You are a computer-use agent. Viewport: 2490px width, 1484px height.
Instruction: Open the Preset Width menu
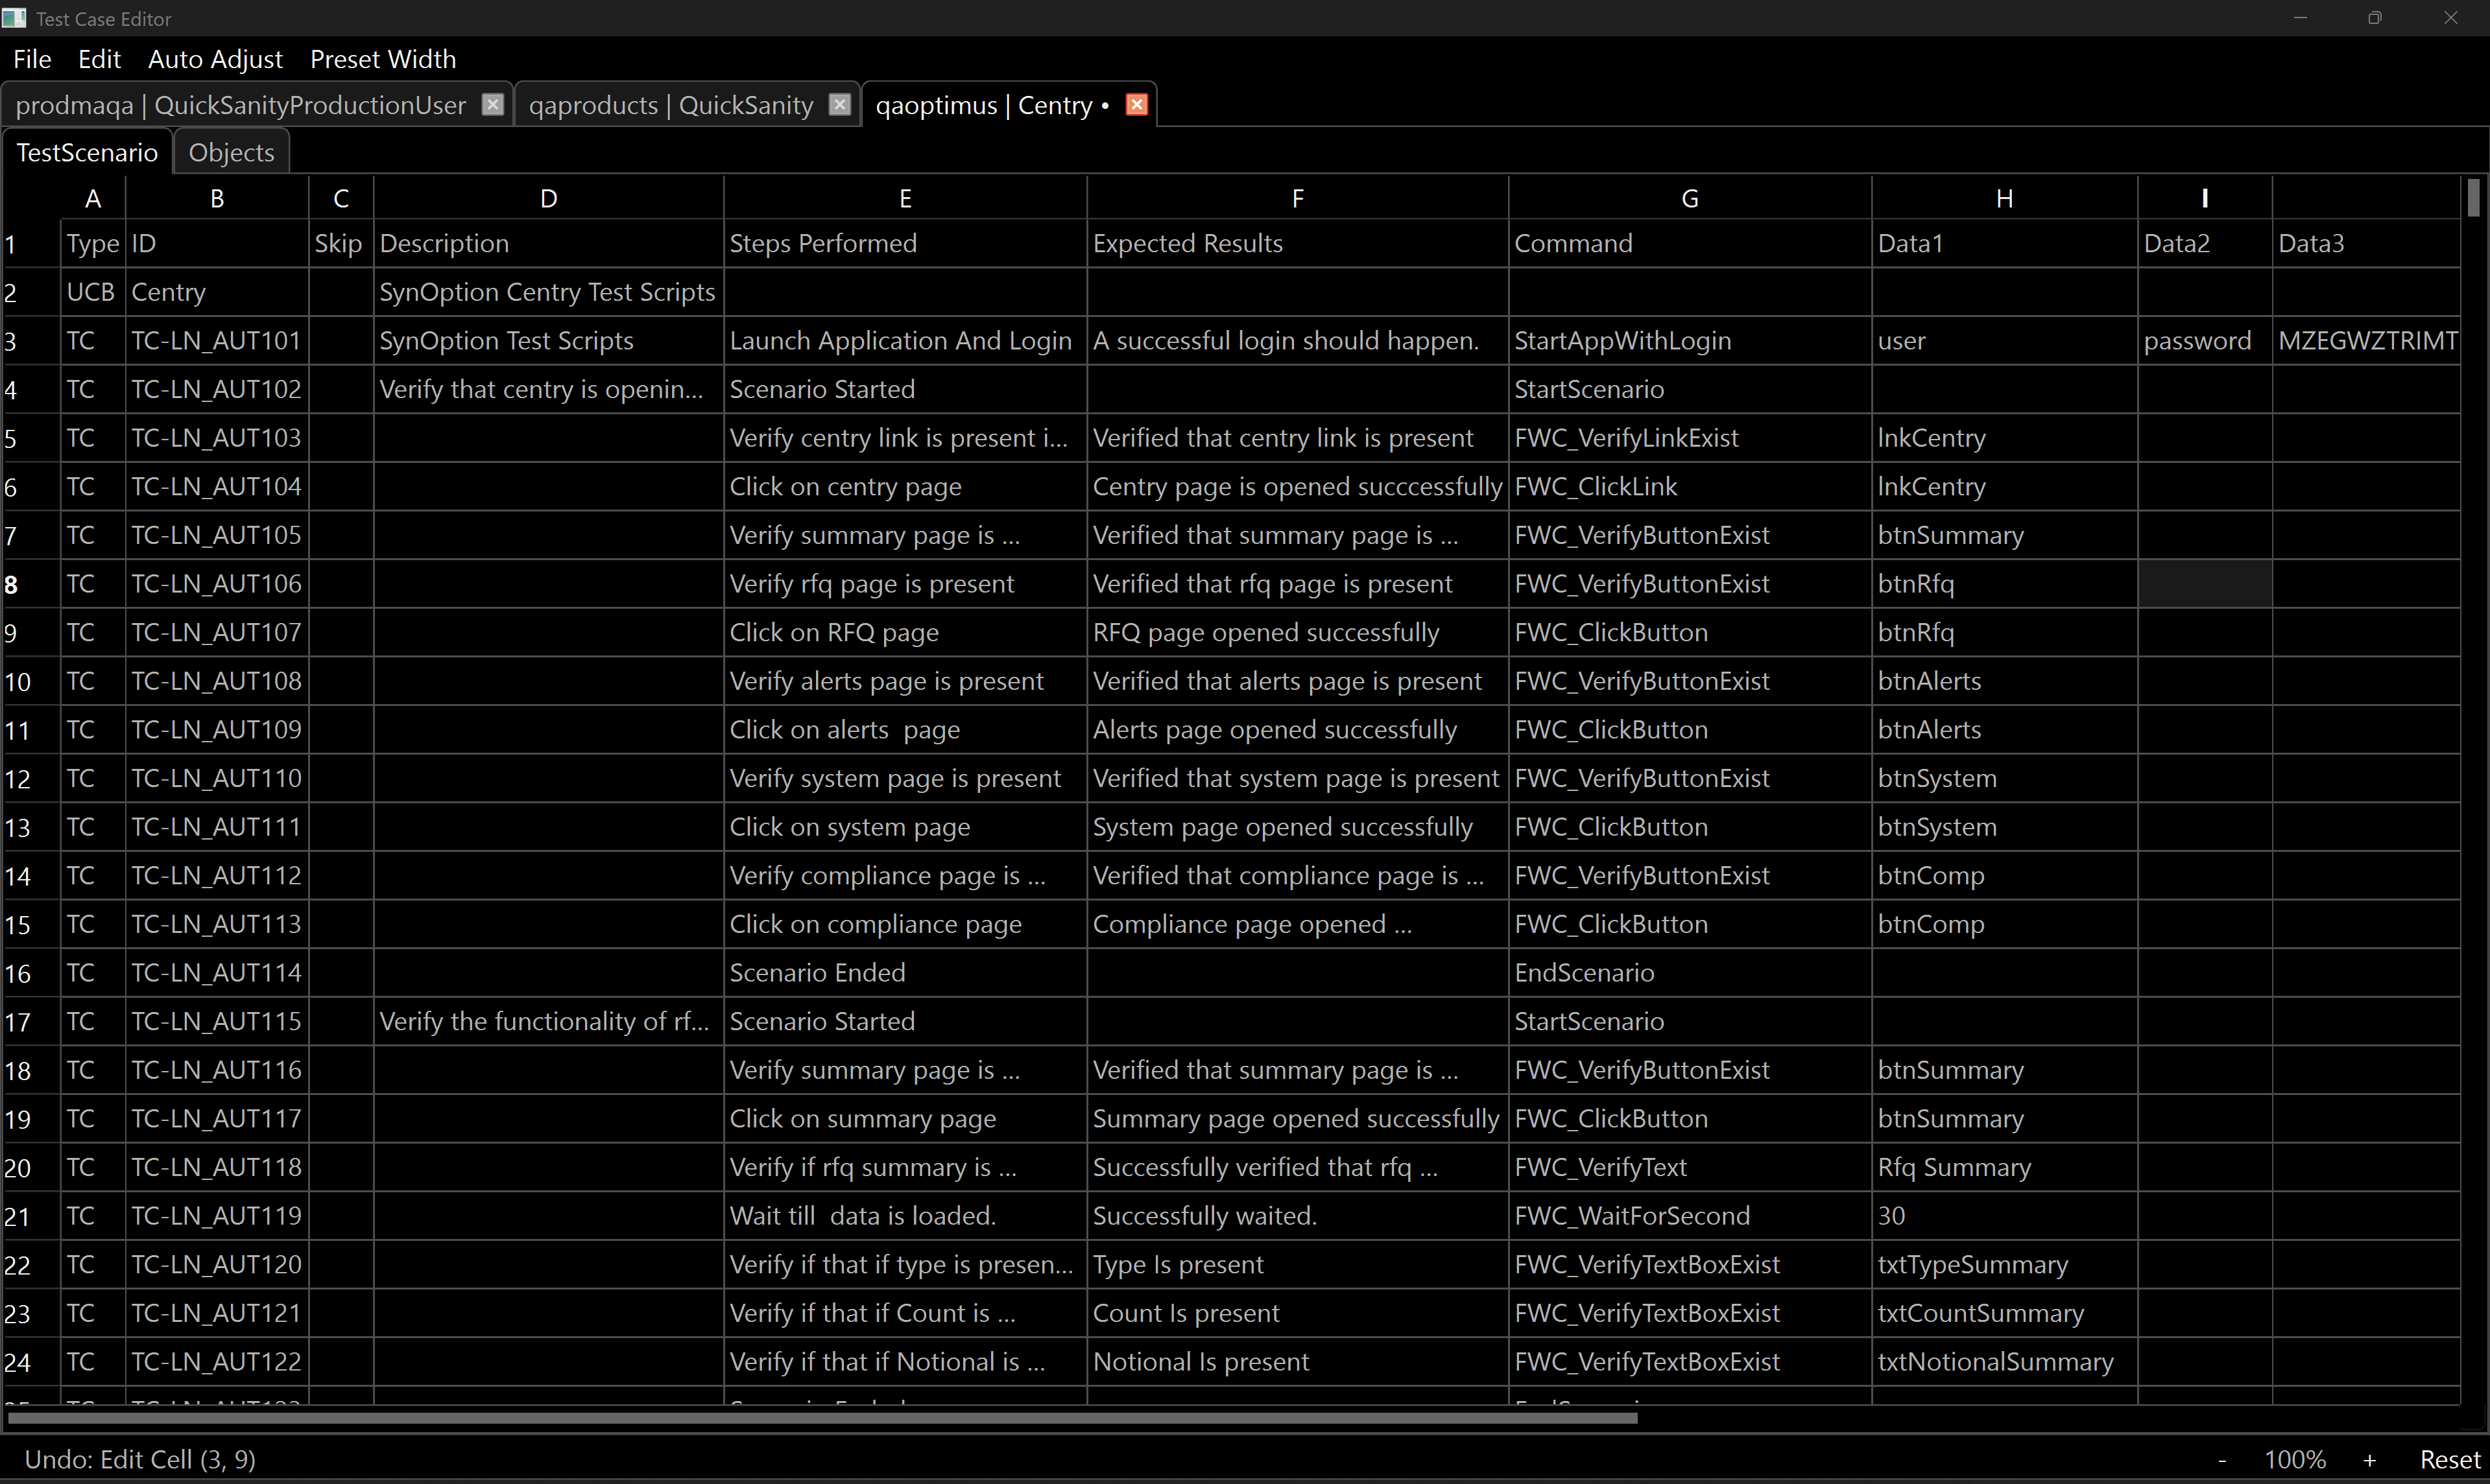click(383, 59)
